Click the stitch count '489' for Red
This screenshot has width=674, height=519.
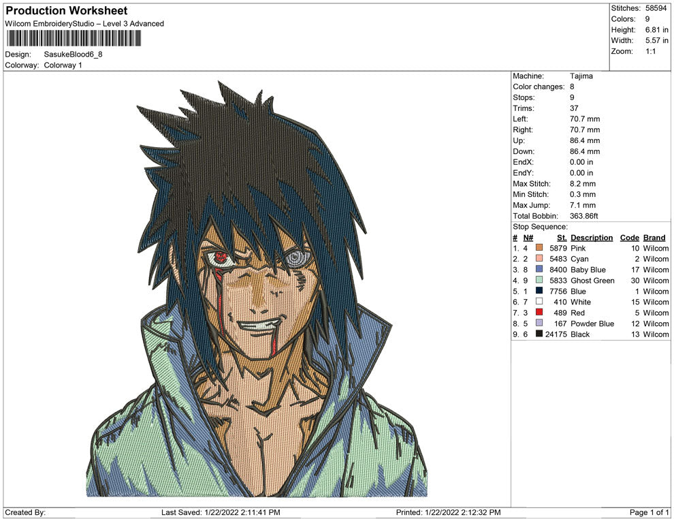[560, 313]
